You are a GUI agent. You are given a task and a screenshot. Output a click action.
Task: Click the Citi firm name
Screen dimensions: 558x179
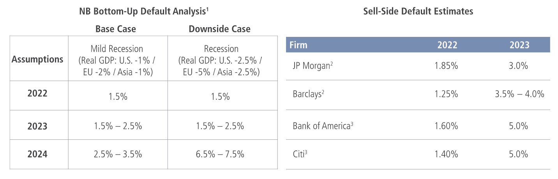click(300, 154)
